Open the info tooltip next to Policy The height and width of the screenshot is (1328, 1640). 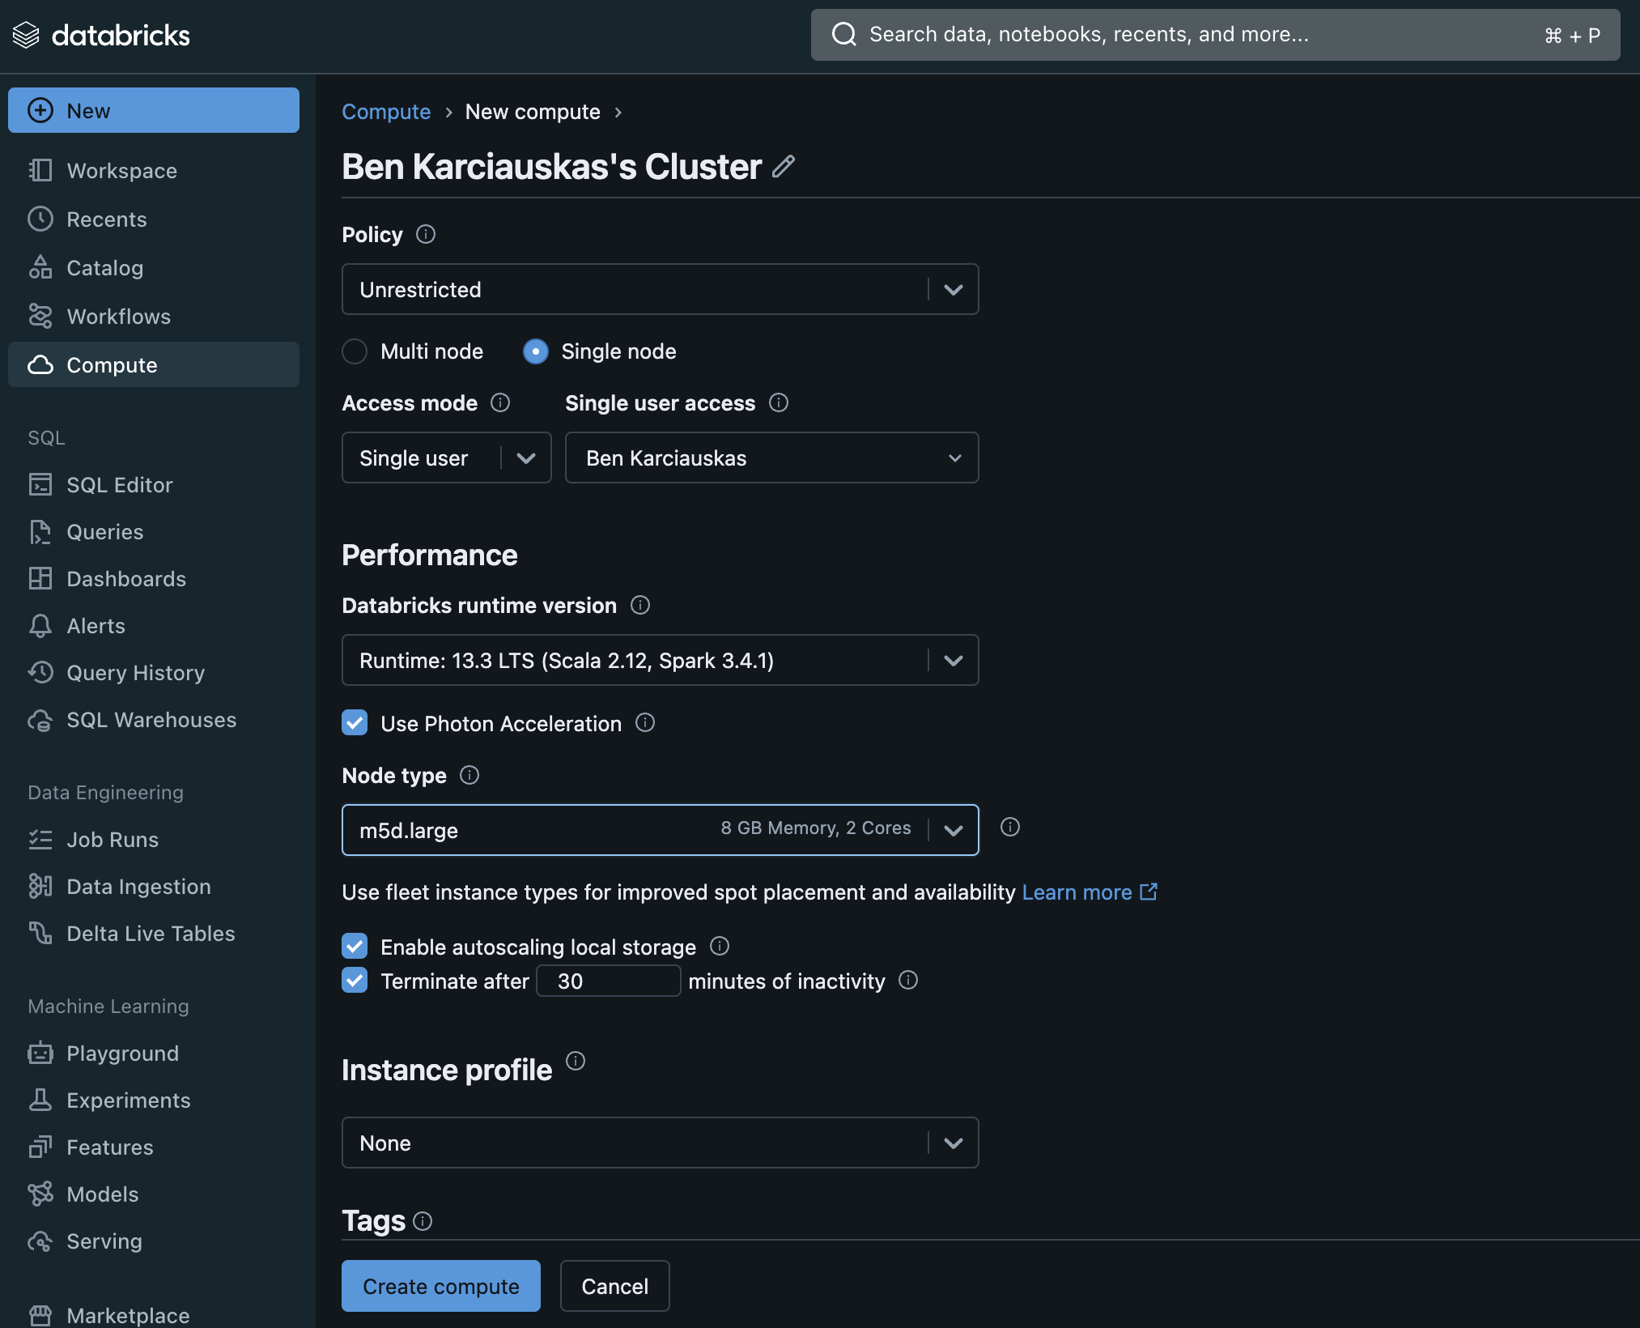426,235
